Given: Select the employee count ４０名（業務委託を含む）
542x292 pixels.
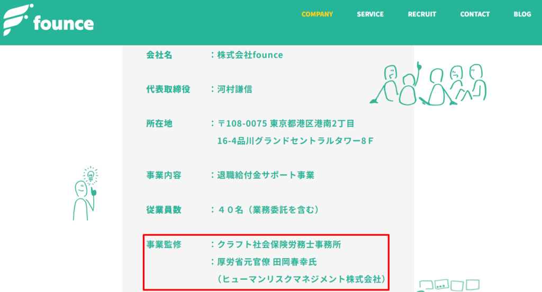Looking at the screenshot, I should (268, 210).
